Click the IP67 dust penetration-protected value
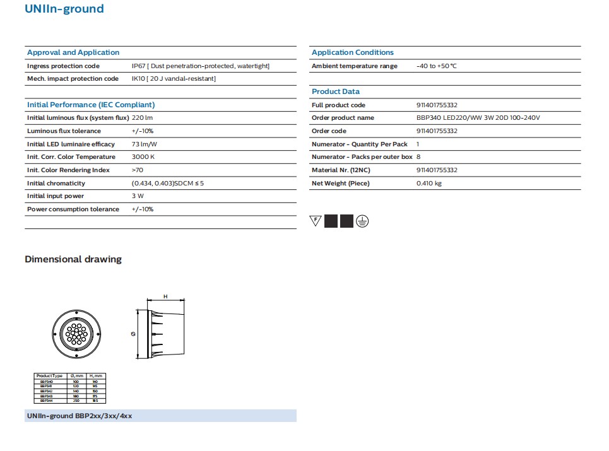The image size is (609, 451). (x=201, y=66)
